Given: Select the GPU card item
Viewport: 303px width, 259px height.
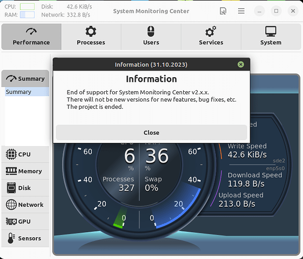Looking at the screenshot, I should 25,221.
